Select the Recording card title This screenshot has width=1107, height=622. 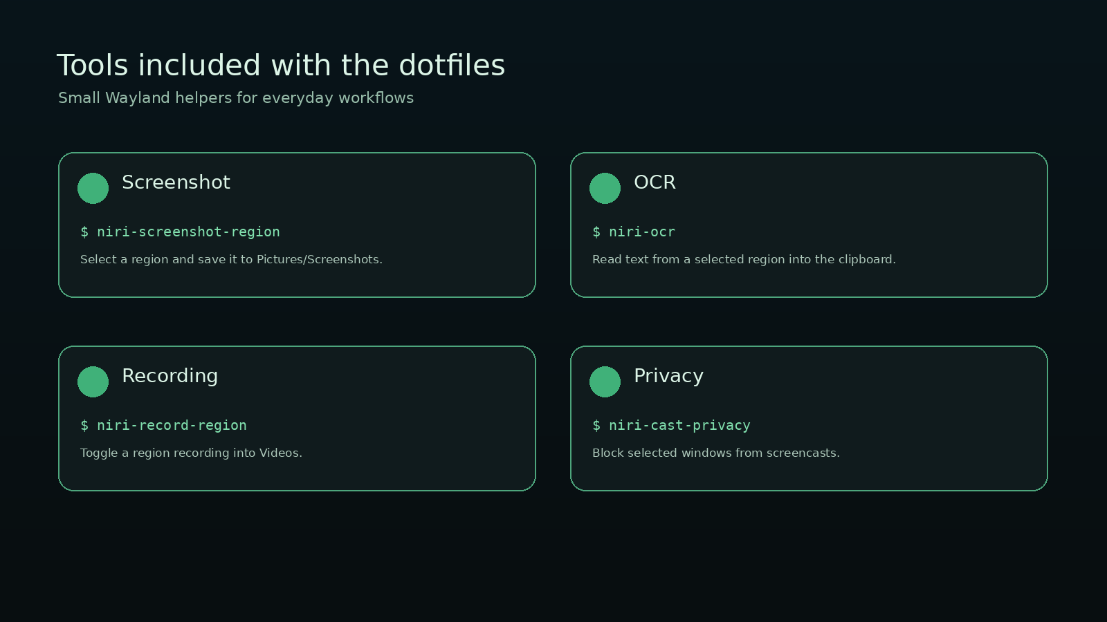tap(170, 377)
